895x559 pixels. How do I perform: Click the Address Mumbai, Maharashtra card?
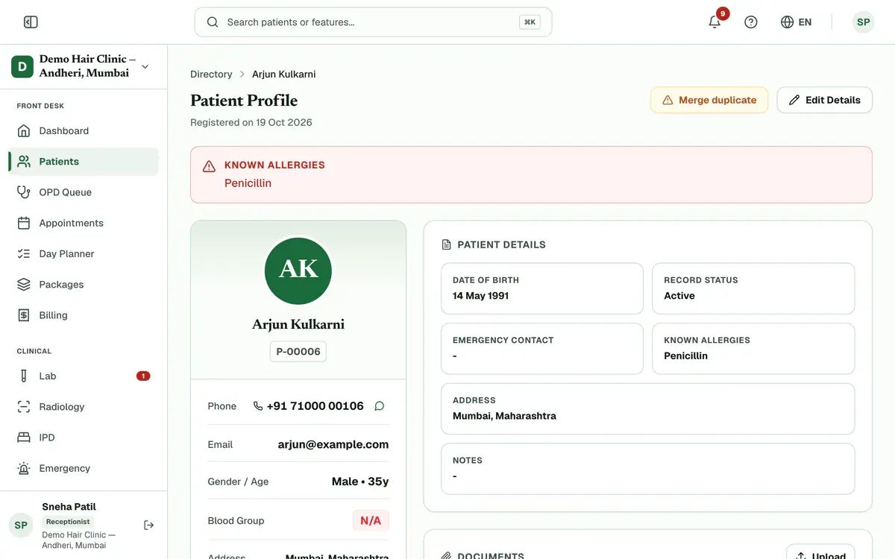648,408
